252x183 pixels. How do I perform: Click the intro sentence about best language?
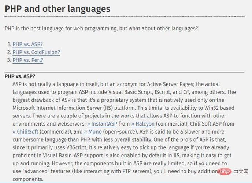click(x=101, y=29)
